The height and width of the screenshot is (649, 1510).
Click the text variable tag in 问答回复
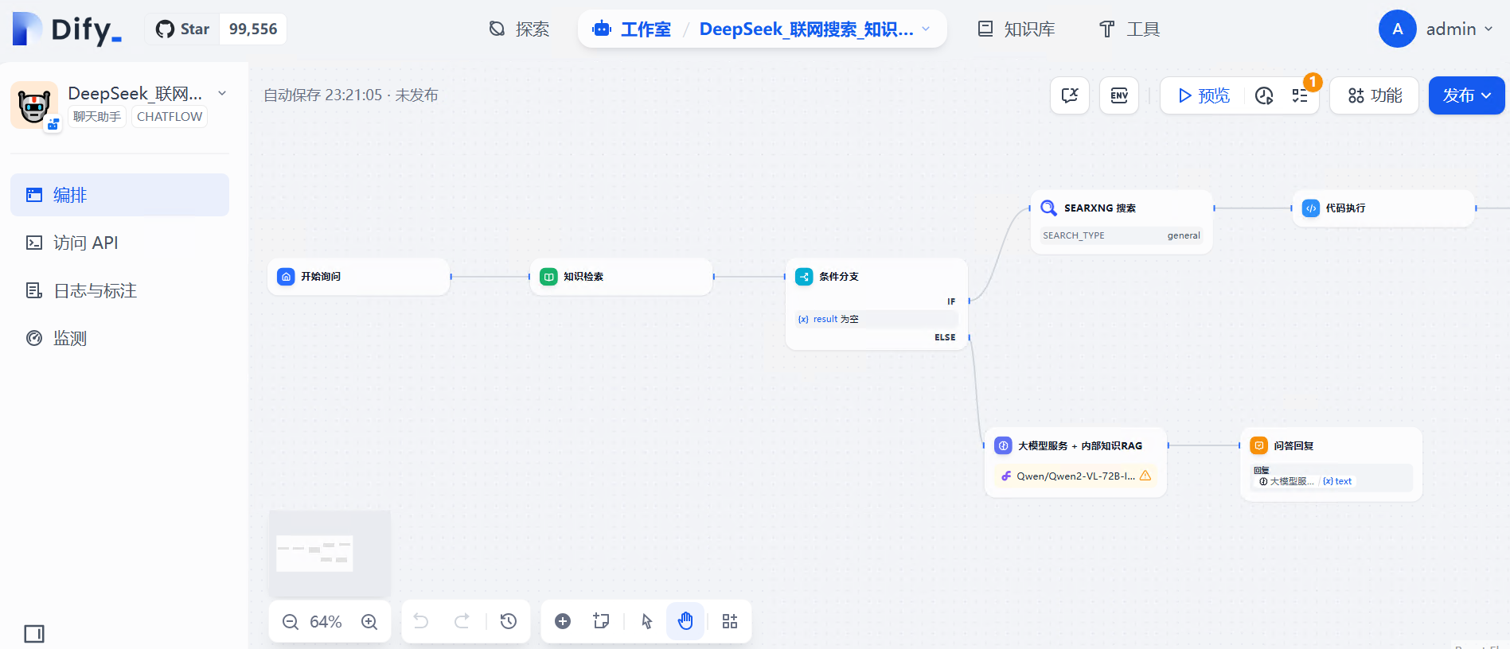1337,481
